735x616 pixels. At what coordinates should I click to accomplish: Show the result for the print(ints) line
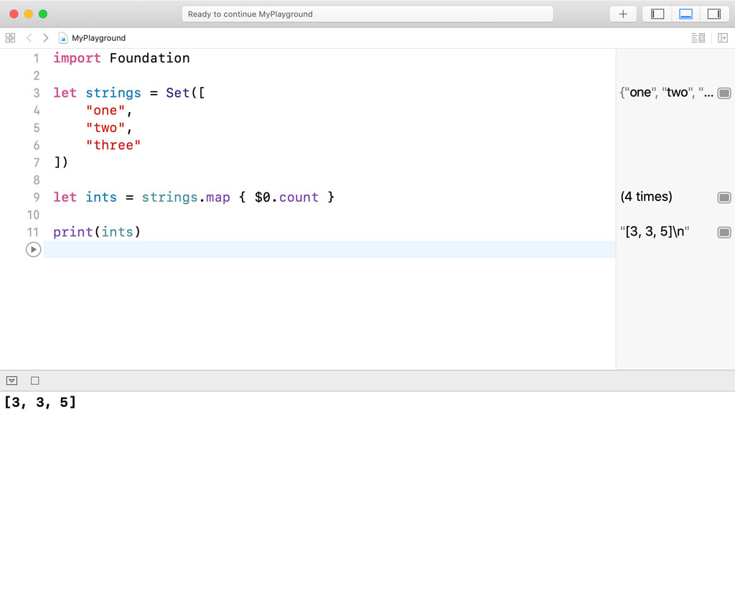click(x=724, y=232)
